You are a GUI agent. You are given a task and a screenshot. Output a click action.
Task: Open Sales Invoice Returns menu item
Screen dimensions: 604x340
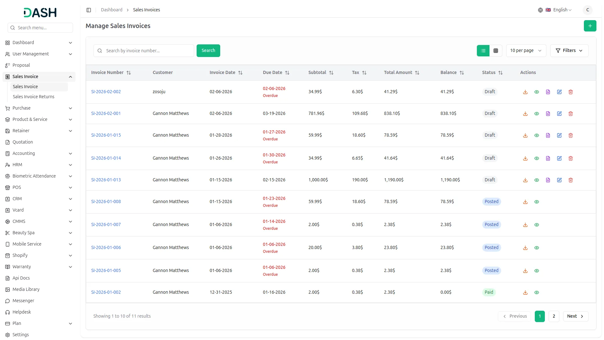(x=34, y=97)
